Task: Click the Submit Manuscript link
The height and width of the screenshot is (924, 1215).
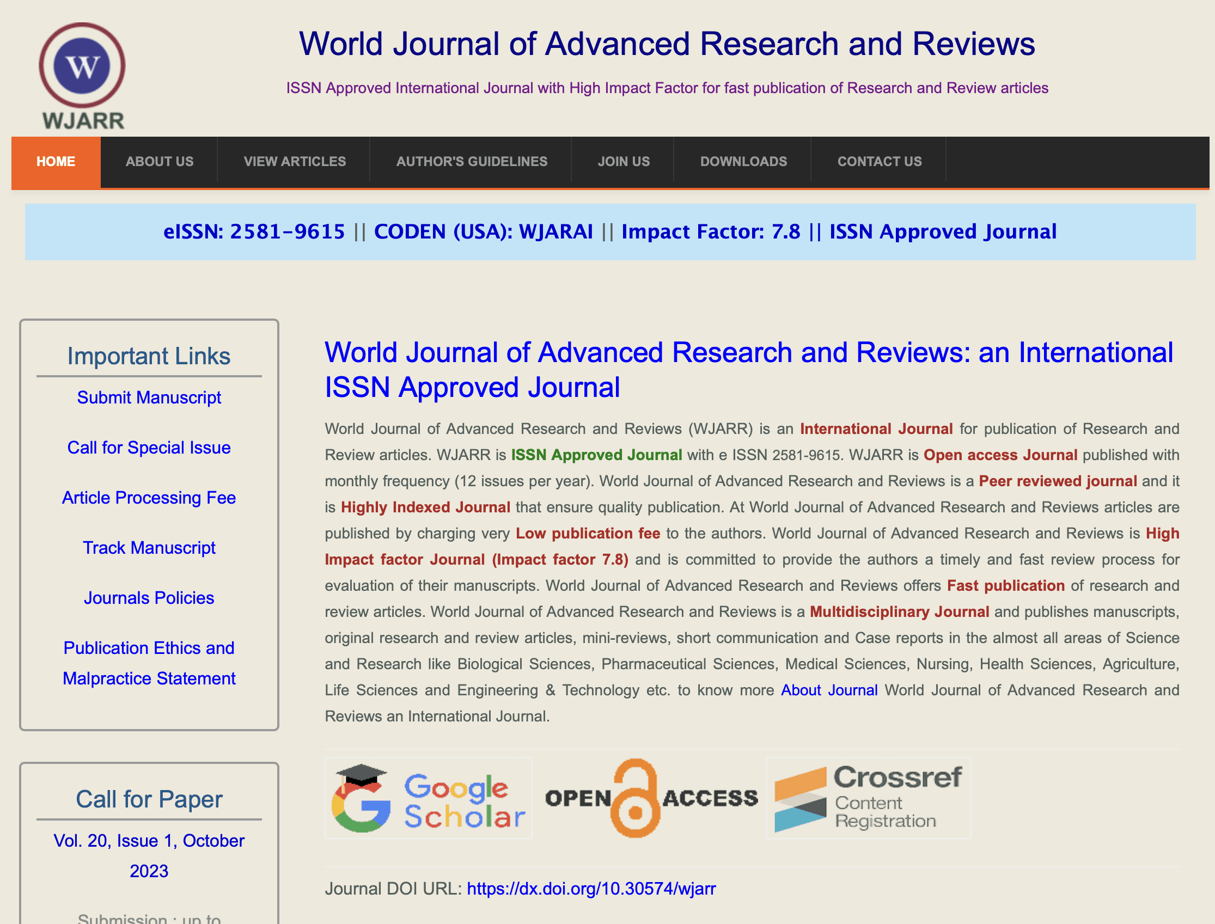Action: click(x=149, y=397)
